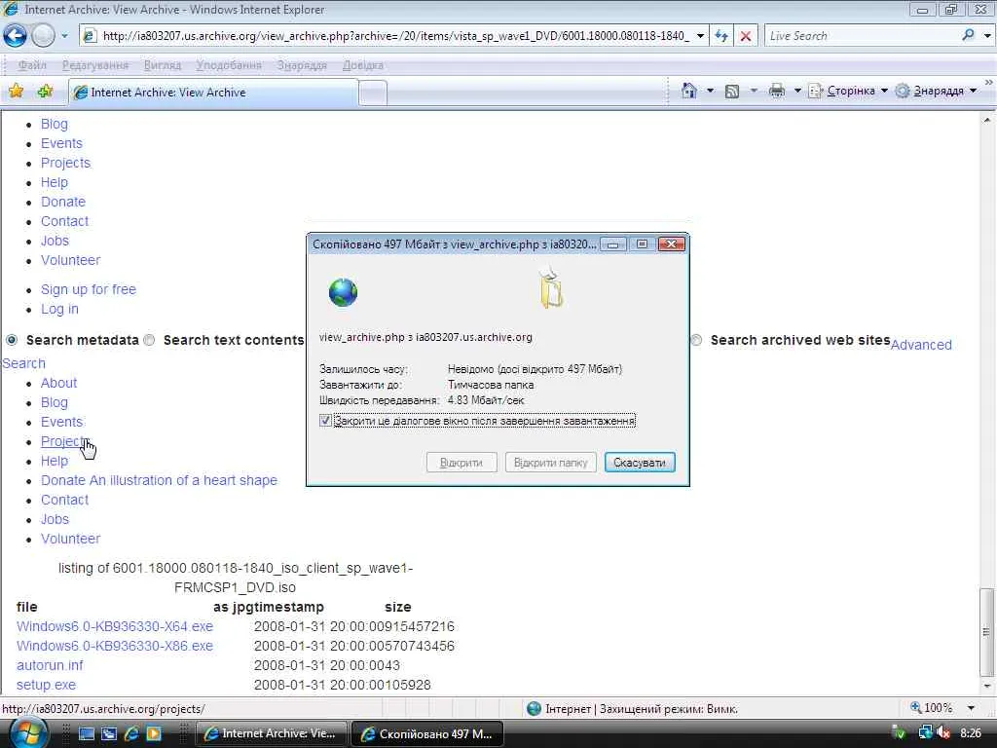Click the Refresh icon next to address bar
Viewport: 997px width, 748px height.
click(x=721, y=36)
